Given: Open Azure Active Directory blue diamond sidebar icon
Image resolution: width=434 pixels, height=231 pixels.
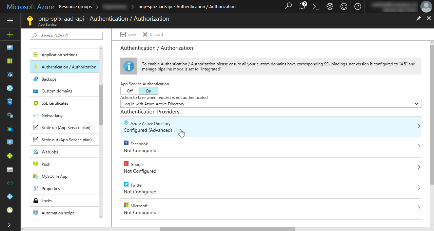Looking at the screenshot, I should (x=10, y=196).
